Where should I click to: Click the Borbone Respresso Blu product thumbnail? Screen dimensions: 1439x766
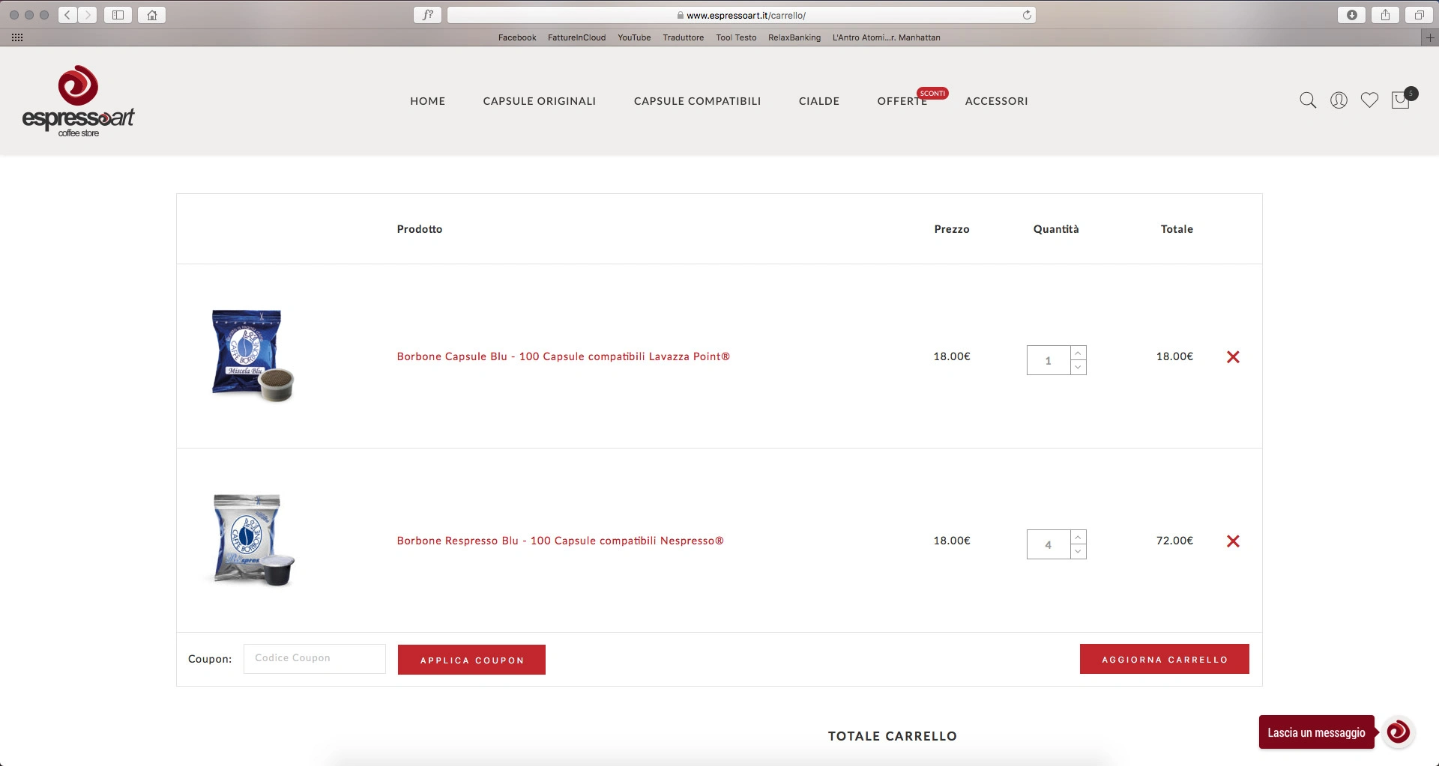253,540
